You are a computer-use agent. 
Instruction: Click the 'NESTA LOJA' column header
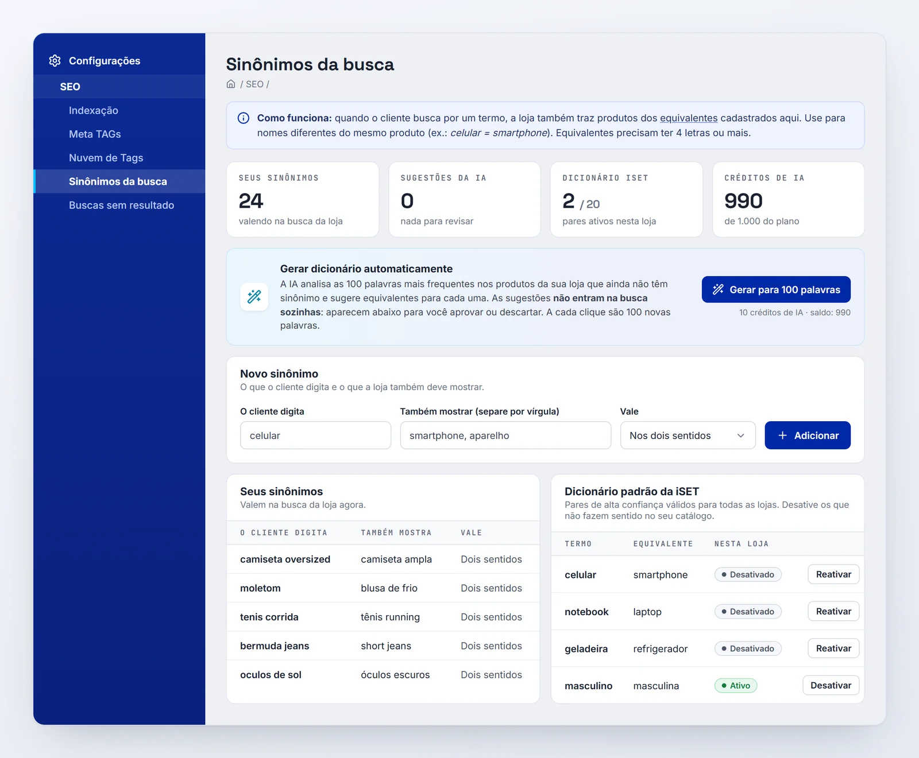[742, 544]
